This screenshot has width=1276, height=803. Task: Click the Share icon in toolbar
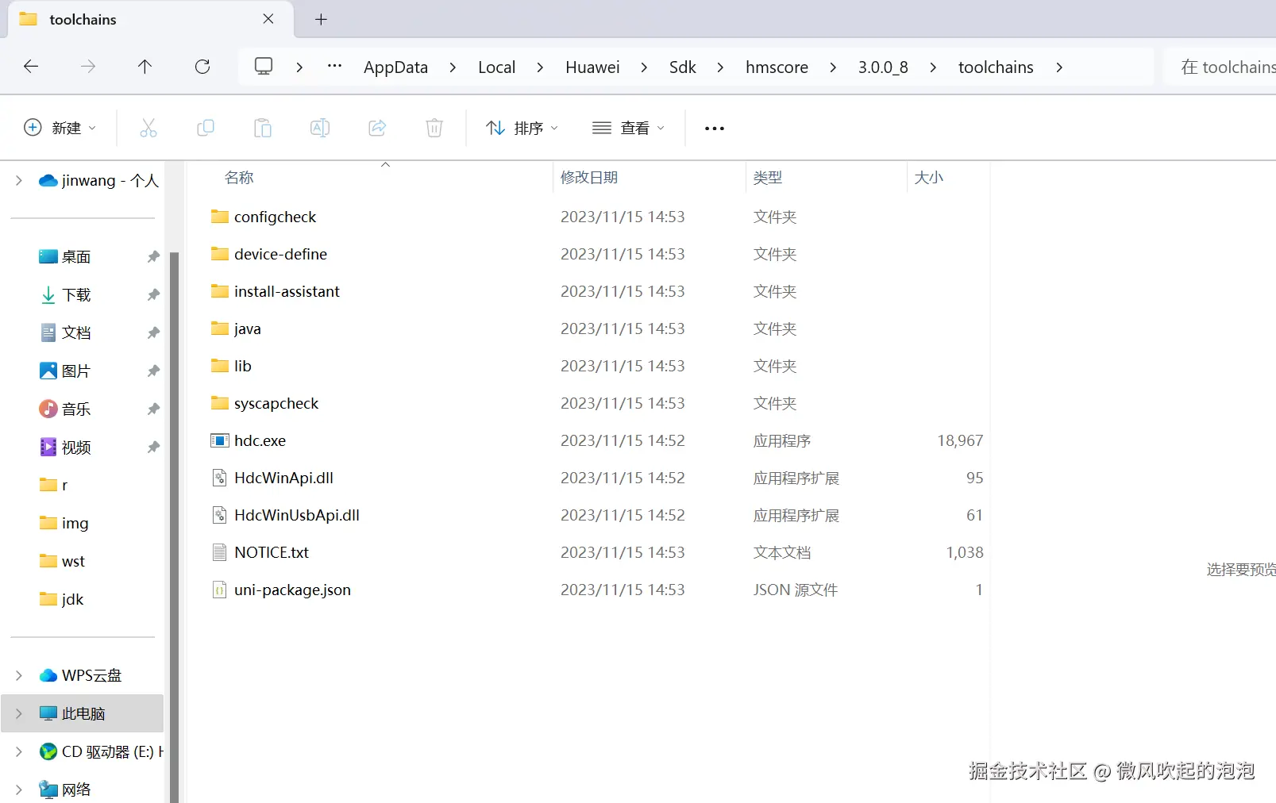377,128
